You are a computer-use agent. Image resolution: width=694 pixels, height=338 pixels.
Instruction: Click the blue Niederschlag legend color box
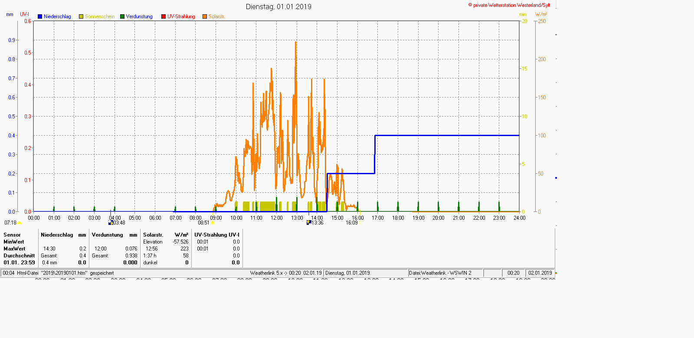pos(40,16)
